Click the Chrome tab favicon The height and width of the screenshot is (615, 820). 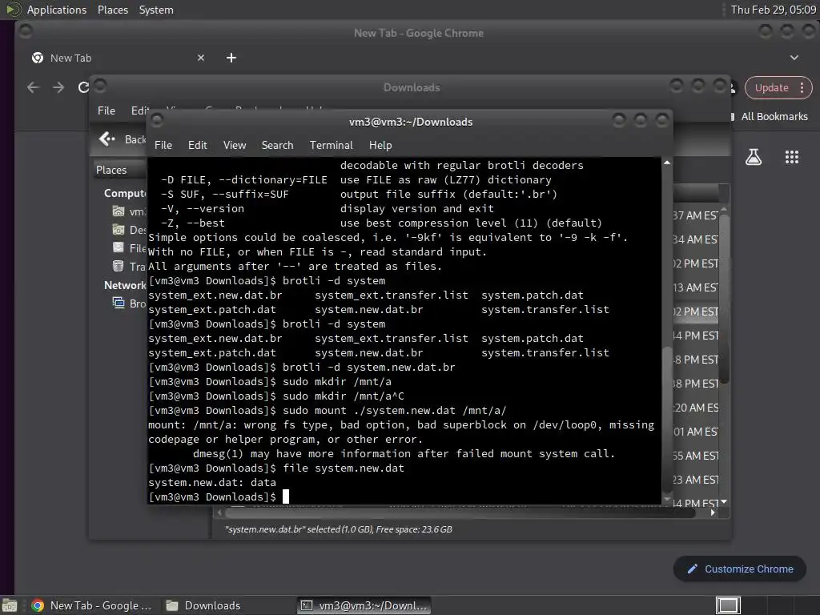click(x=38, y=58)
